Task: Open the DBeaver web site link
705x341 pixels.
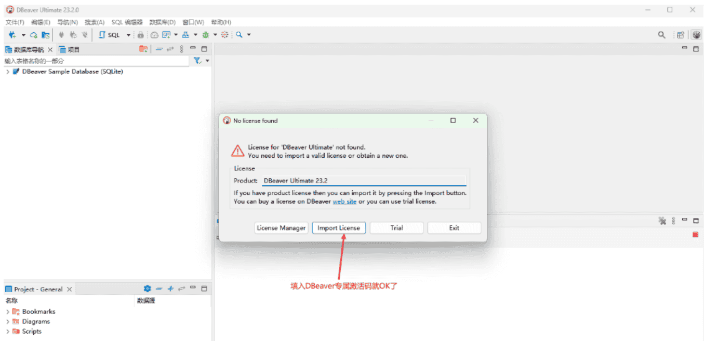Action: [344, 201]
